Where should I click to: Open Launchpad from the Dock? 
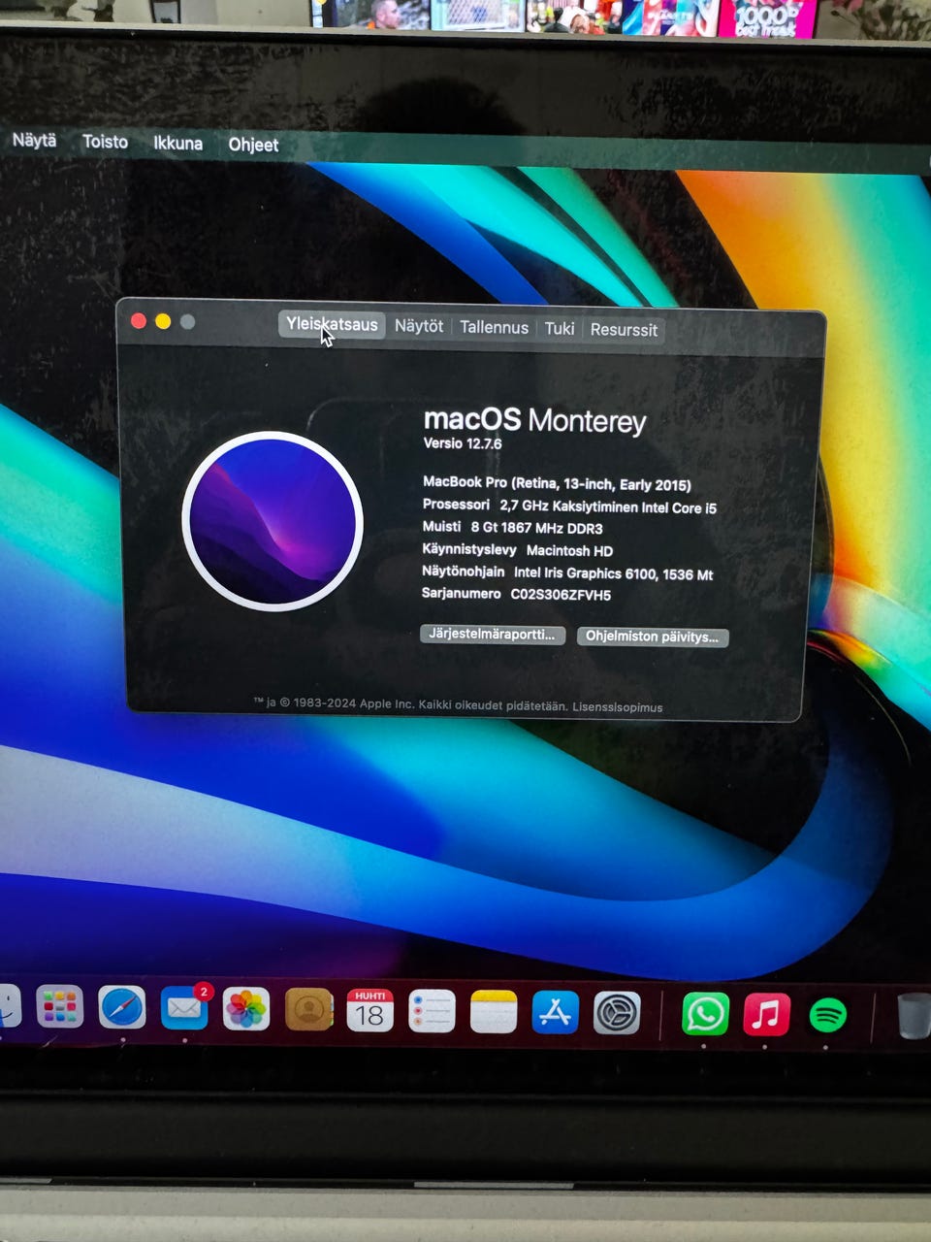click(x=59, y=1007)
